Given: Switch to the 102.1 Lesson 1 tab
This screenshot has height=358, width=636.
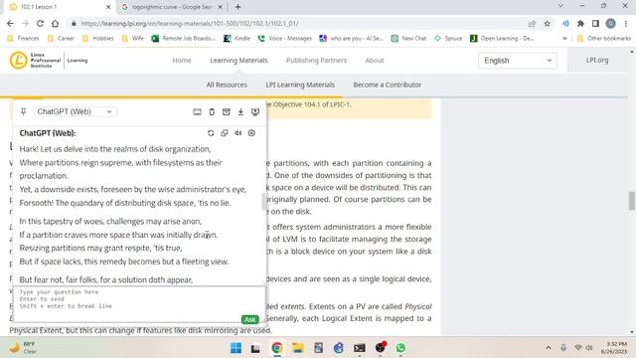Looking at the screenshot, I should point(57,7).
